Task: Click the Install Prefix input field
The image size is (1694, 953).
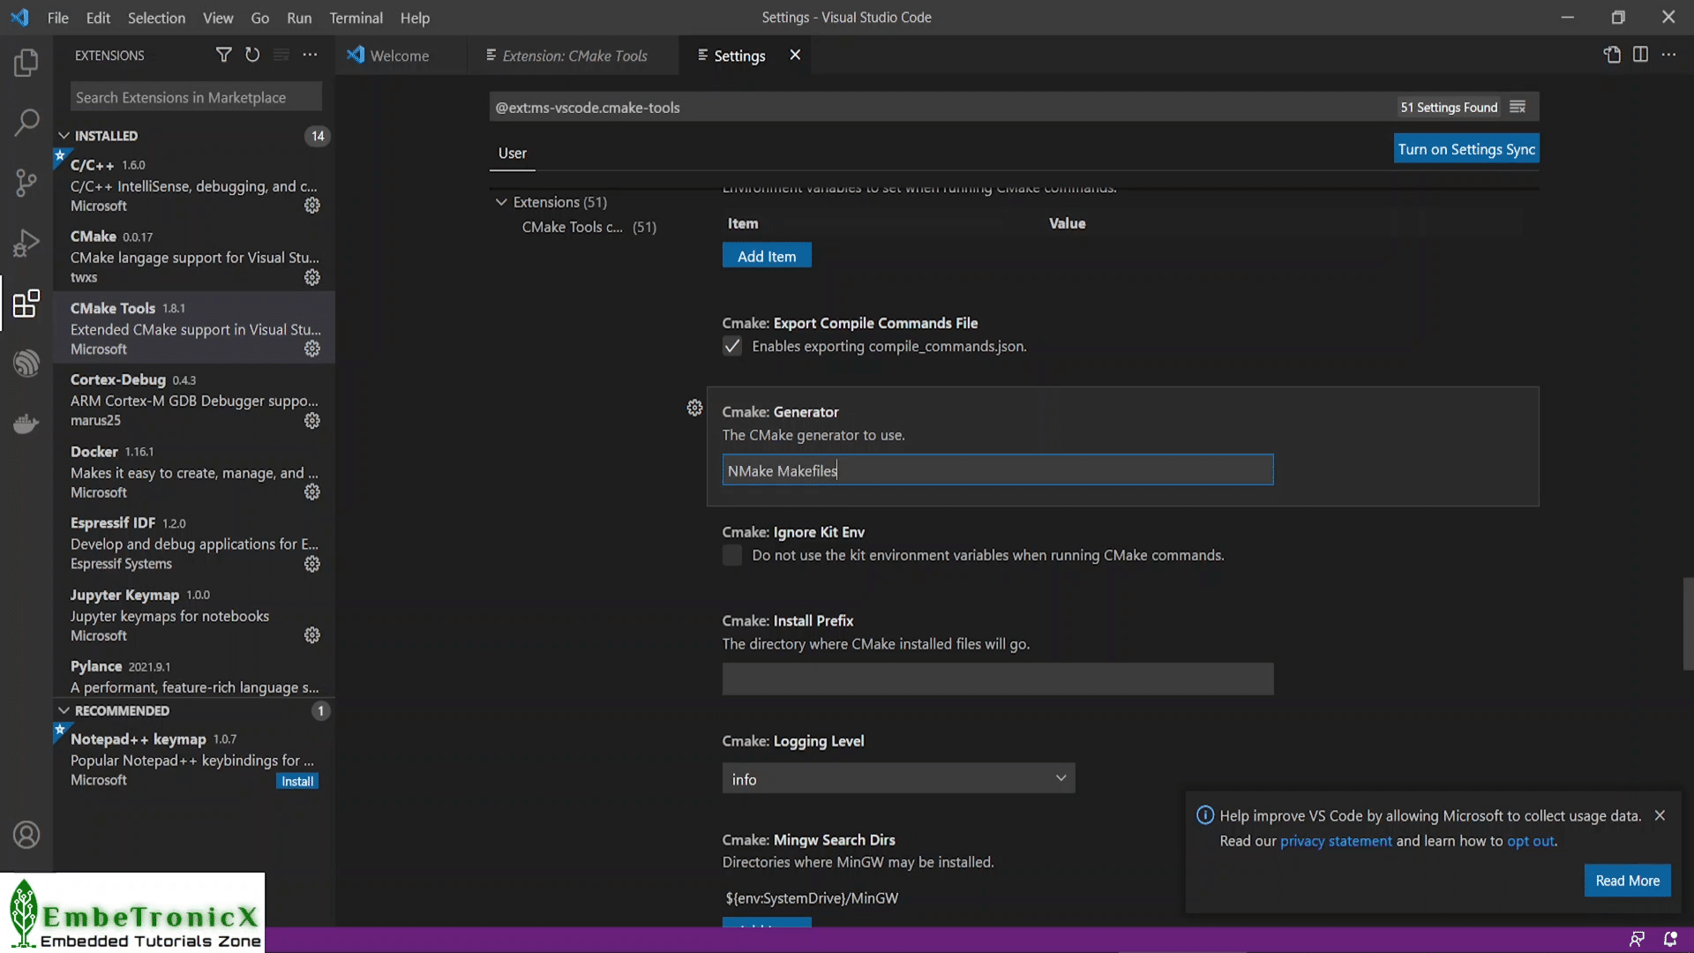Action: (x=998, y=679)
